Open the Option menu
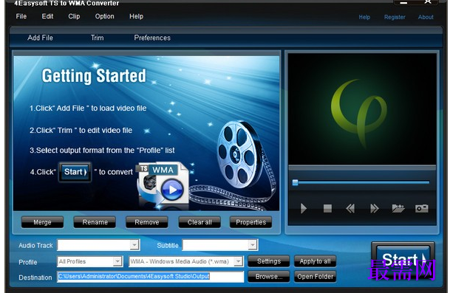 click(x=104, y=16)
